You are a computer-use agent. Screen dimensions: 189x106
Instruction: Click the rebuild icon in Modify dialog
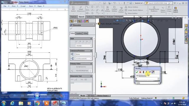[x=144, y=72]
